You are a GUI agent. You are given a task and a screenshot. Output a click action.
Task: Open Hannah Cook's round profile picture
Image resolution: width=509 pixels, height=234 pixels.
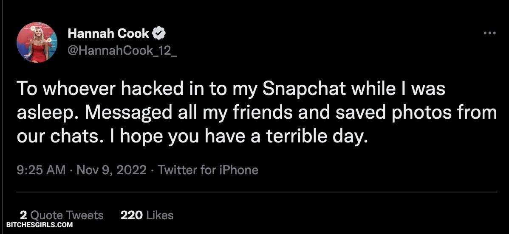click(x=37, y=42)
